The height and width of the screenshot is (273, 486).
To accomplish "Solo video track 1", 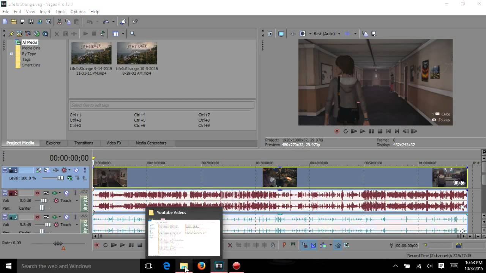I will (x=85, y=170).
